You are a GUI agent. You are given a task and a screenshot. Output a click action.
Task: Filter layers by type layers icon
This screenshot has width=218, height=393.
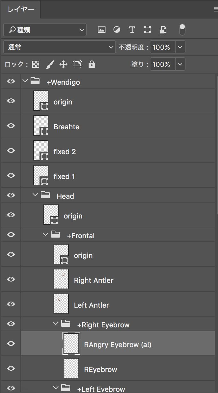[132, 30]
